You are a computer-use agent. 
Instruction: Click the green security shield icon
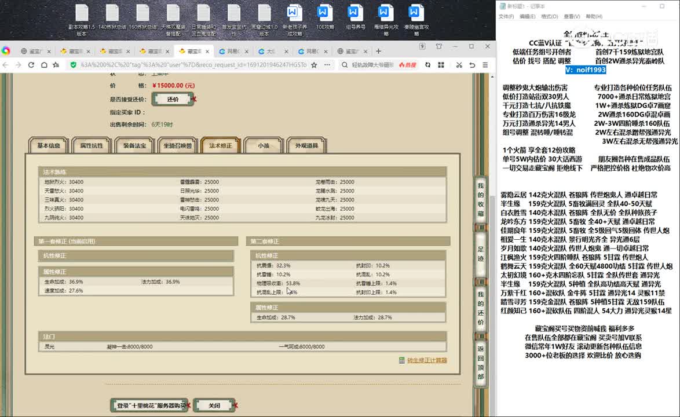click(74, 65)
